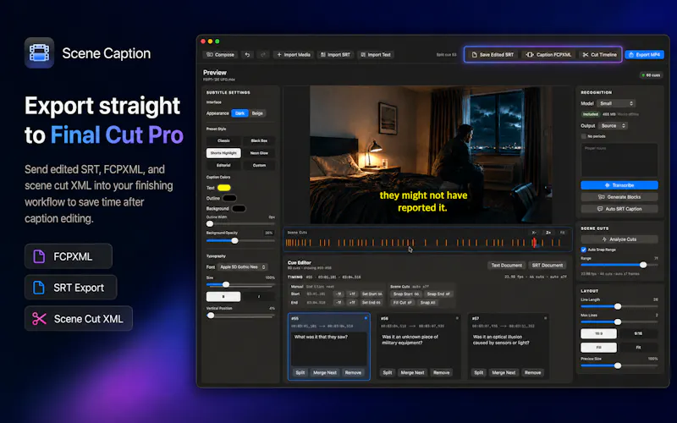Click the Background color swatch
The image size is (677, 423).
pos(239,208)
